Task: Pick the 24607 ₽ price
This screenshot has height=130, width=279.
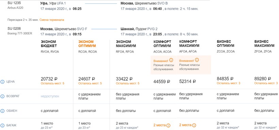Action: point(87,79)
